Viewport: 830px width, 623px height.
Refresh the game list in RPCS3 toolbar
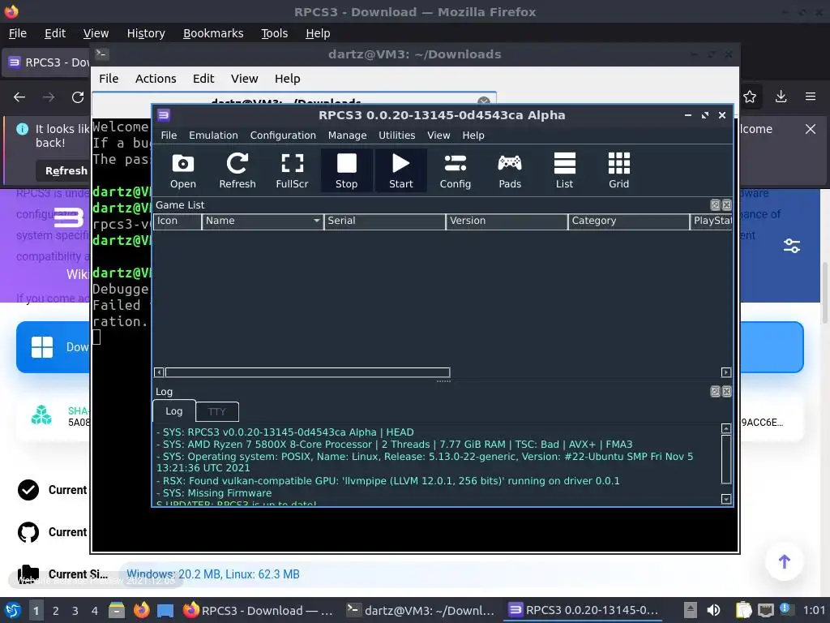tap(237, 170)
